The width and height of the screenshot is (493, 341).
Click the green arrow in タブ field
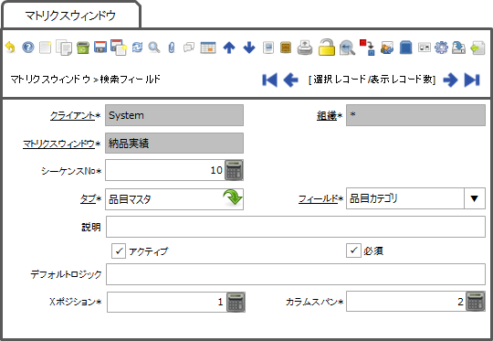point(233,197)
